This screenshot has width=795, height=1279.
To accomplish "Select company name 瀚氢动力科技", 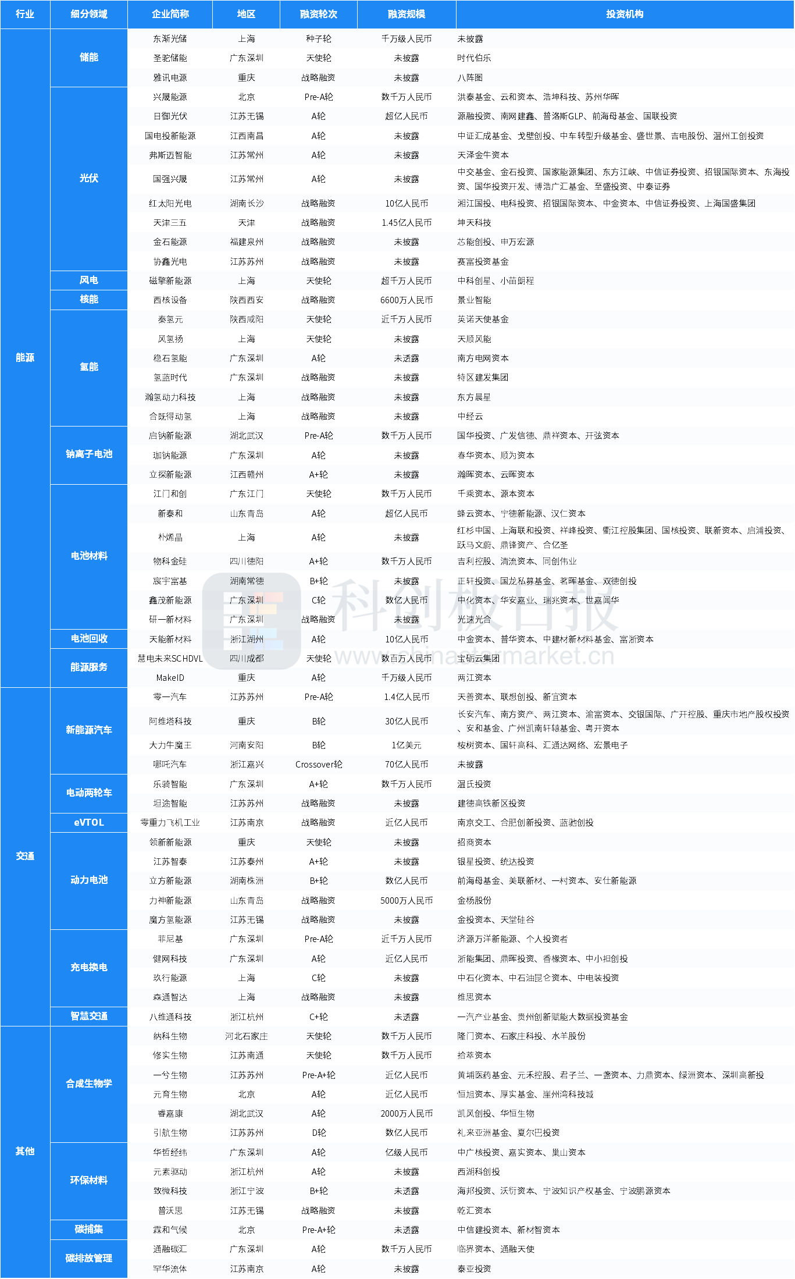I will coord(170,397).
